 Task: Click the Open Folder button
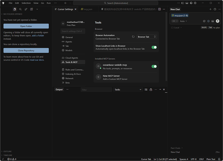coord(26,26)
